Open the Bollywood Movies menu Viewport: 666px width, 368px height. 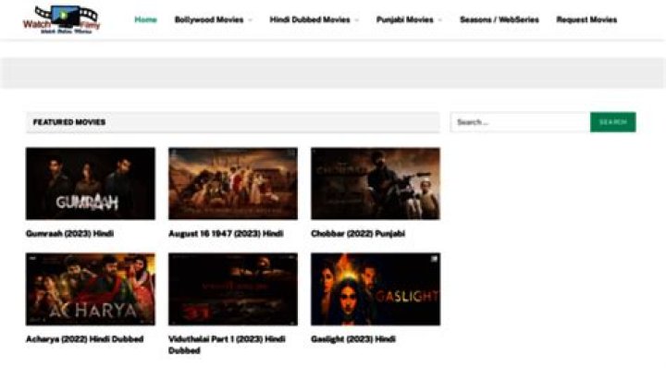(209, 19)
